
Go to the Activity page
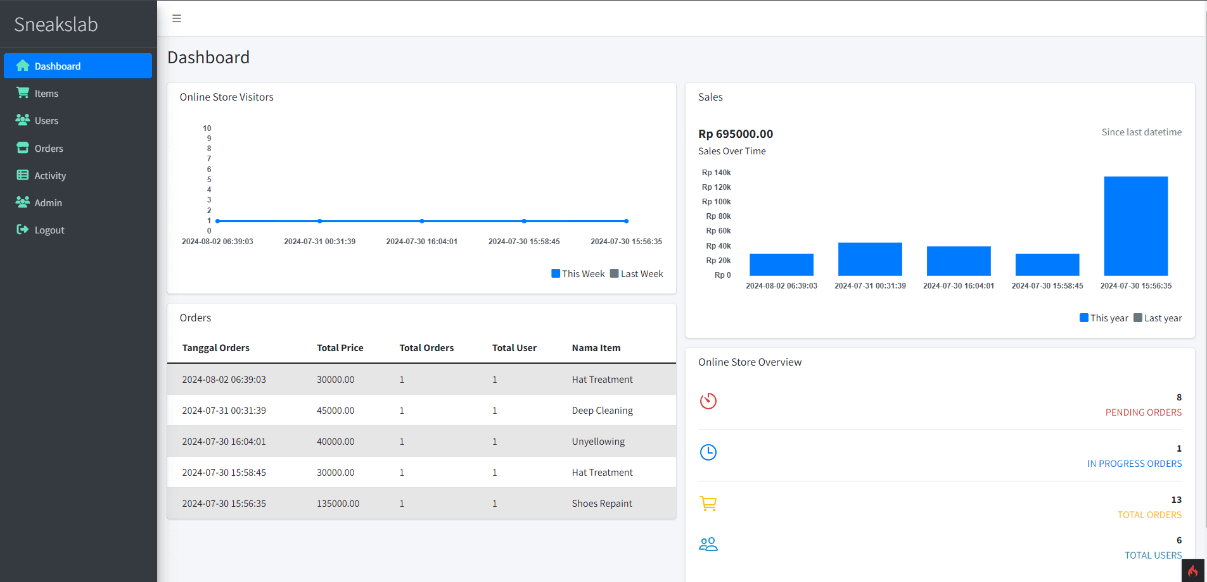pyautogui.click(x=50, y=176)
